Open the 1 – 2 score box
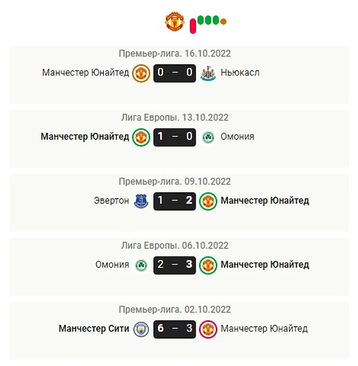This screenshot has height=366, width=358. (x=175, y=201)
